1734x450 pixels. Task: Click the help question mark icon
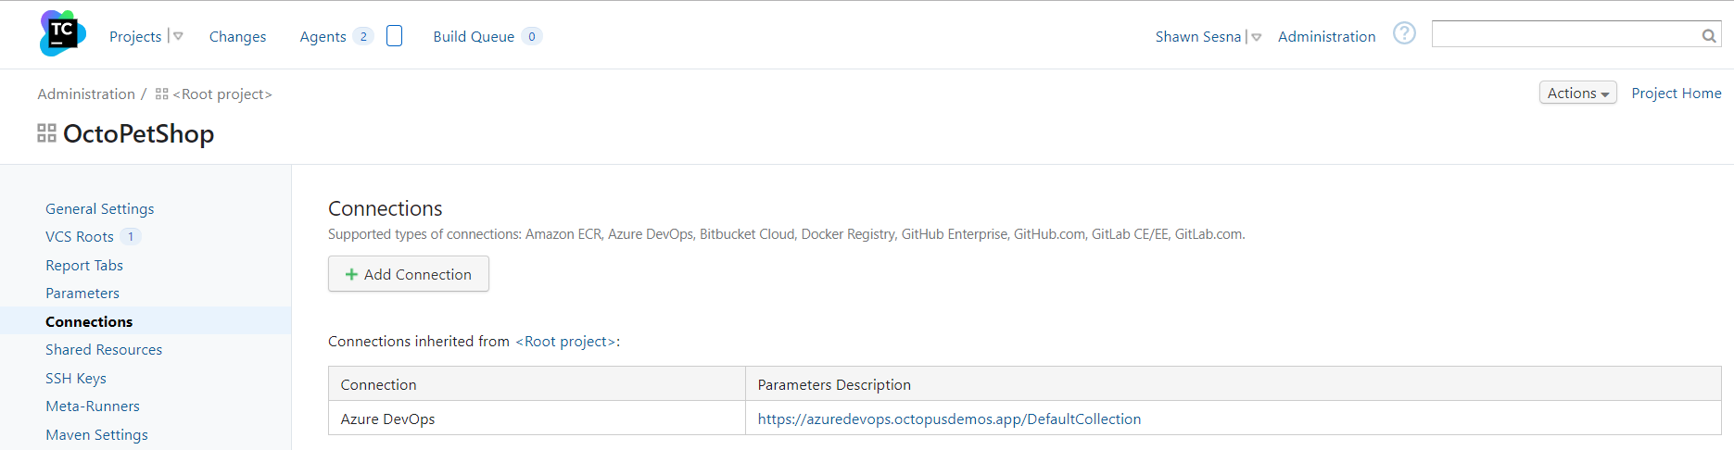click(x=1404, y=34)
